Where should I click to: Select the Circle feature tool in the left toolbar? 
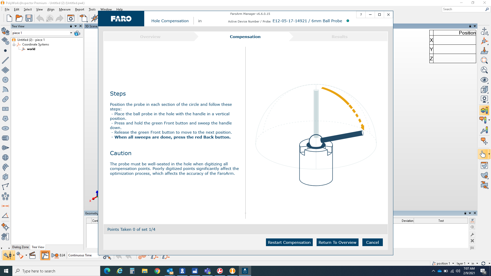tap(5, 80)
